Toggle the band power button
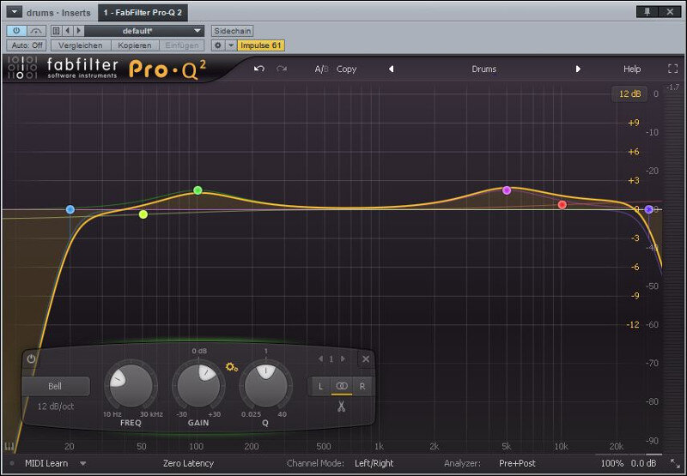Viewport: 687px width, 476px height. [x=31, y=359]
